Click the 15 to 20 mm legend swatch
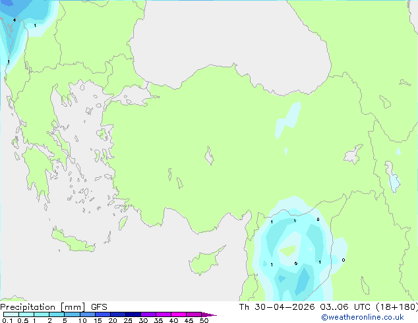 (103, 314)
